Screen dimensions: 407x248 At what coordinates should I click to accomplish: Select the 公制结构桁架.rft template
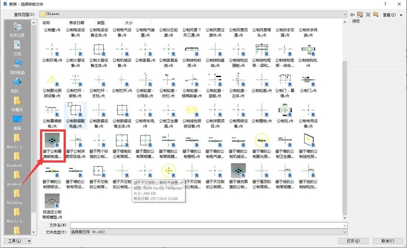pyautogui.click(x=192, y=56)
